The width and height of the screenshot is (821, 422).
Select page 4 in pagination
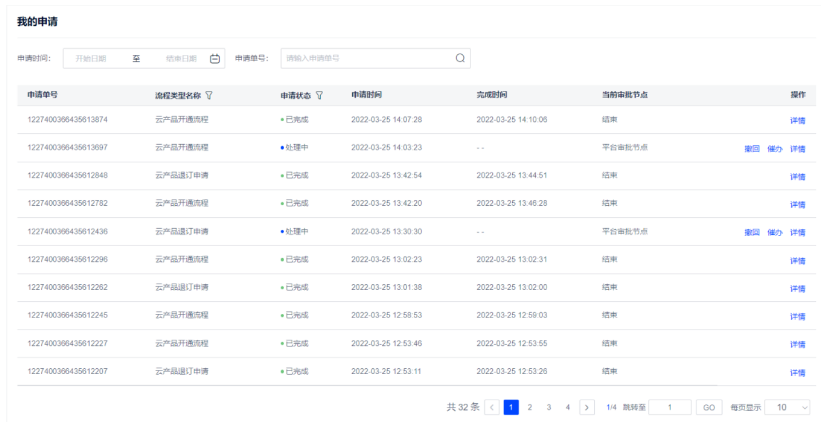[568, 407]
